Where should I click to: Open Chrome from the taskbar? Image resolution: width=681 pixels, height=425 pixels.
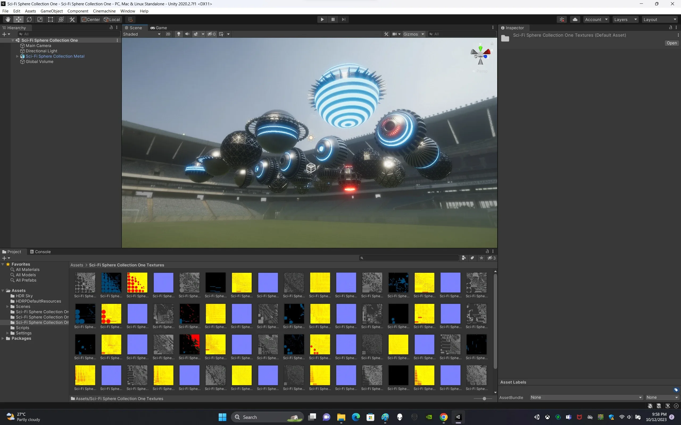click(x=443, y=417)
